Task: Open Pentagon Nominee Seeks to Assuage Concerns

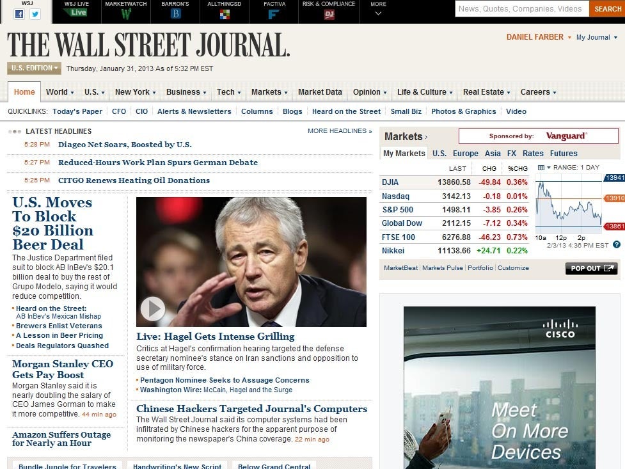Action: point(225,381)
